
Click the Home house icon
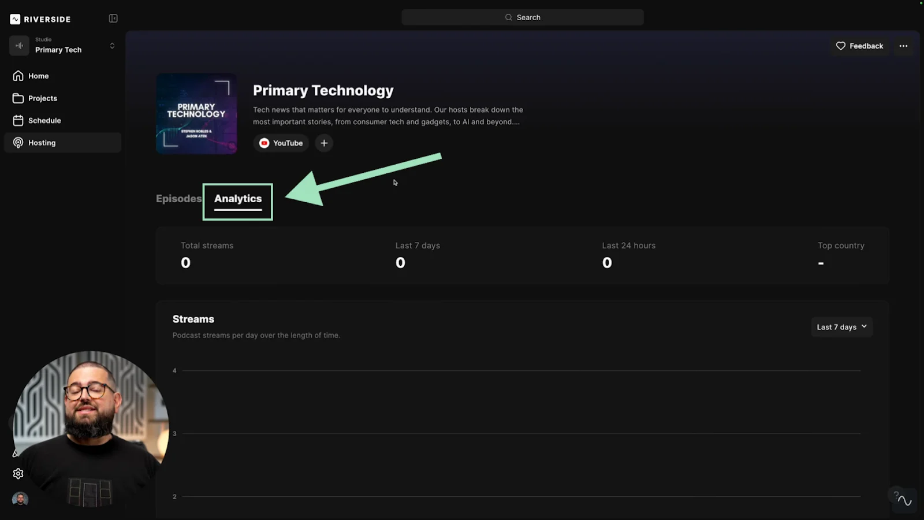(x=18, y=76)
